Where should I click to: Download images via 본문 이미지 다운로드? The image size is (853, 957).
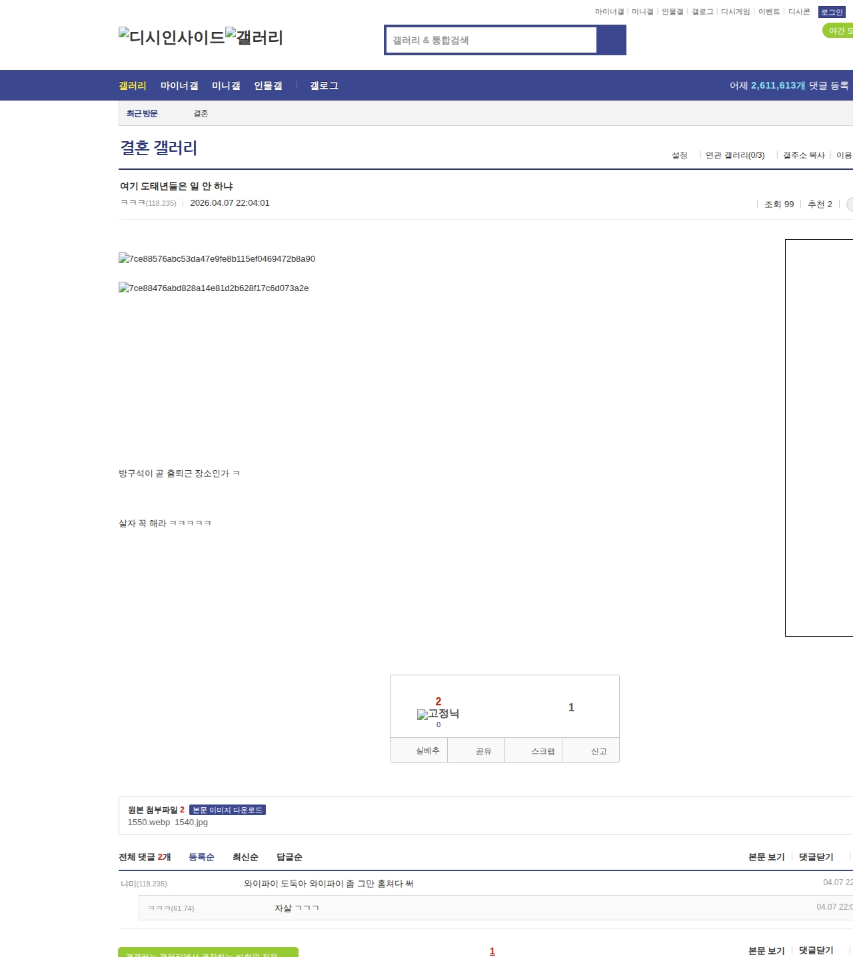click(x=227, y=810)
